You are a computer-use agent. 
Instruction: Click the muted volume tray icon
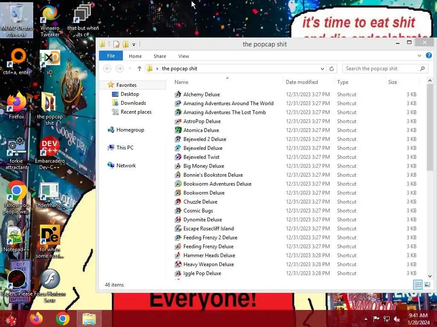397,319
